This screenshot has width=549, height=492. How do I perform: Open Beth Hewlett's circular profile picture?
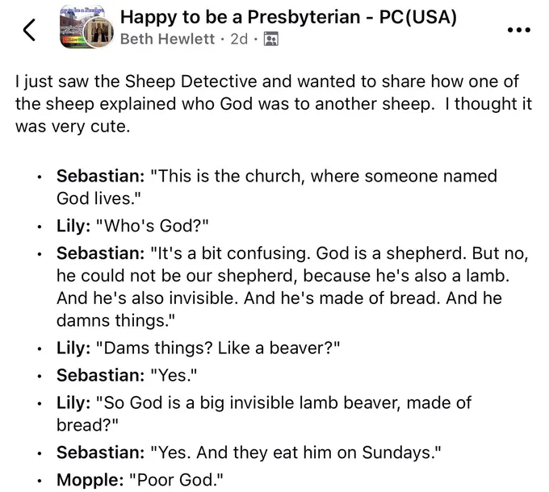[99, 32]
